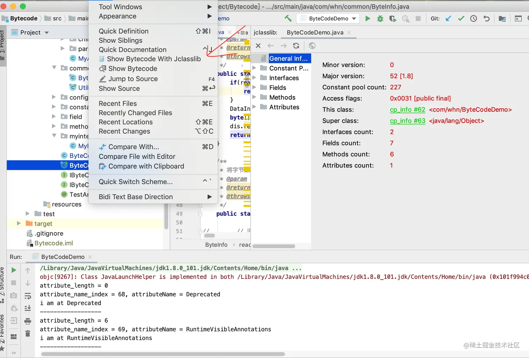This screenshot has height=358, width=529.
Task: Open project structure icon in toolbar
Action: [502, 19]
